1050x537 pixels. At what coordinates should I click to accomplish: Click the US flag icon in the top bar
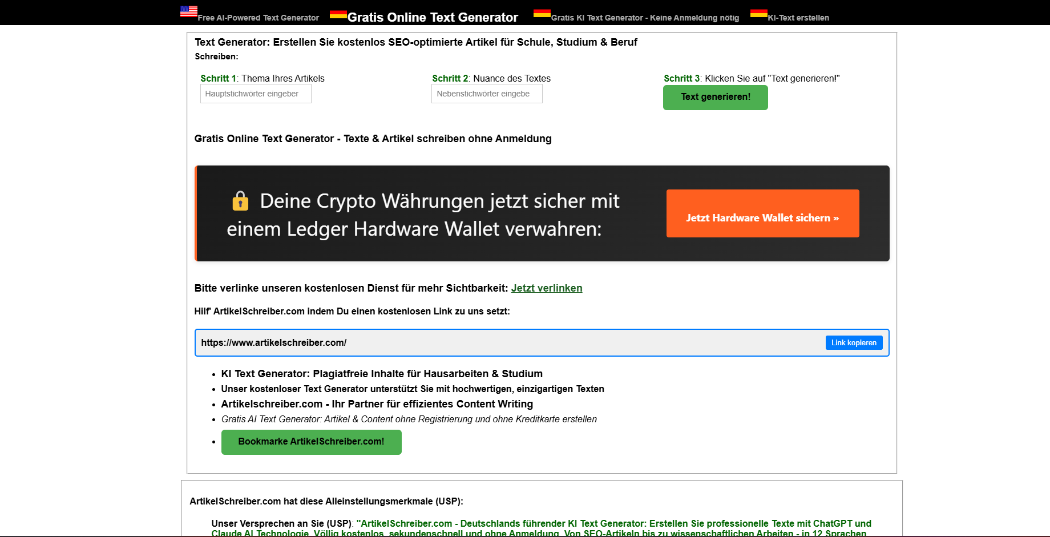(189, 11)
